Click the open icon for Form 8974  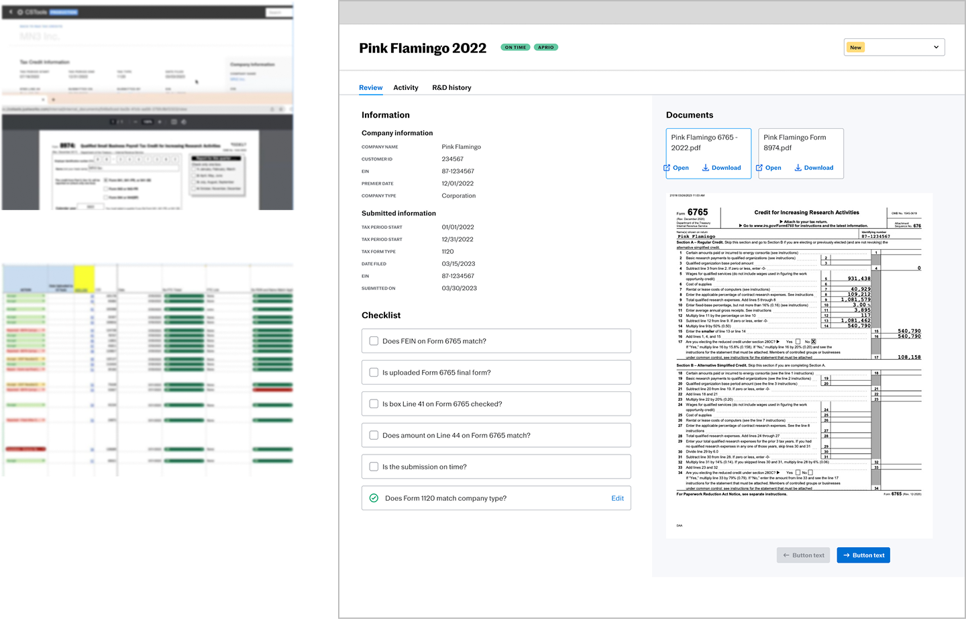[759, 168]
